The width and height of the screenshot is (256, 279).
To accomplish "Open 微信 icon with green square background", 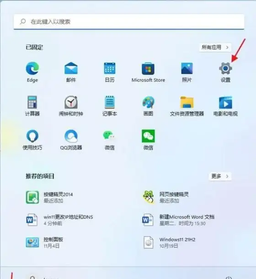I will [148, 139].
